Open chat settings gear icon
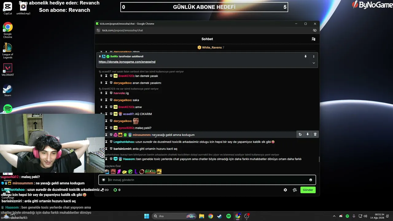The height and width of the screenshot is (221, 393). [285, 190]
